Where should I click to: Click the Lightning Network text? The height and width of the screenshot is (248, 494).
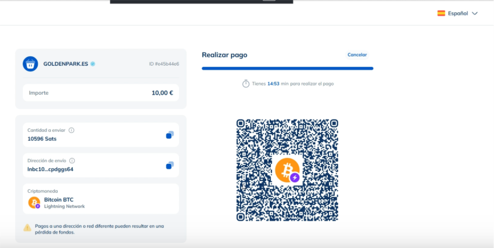click(x=65, y=206)
